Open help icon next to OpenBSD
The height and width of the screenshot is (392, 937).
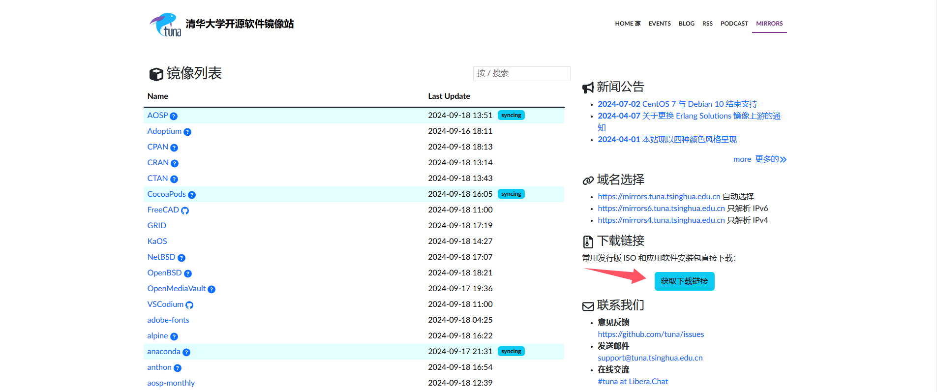188,273
